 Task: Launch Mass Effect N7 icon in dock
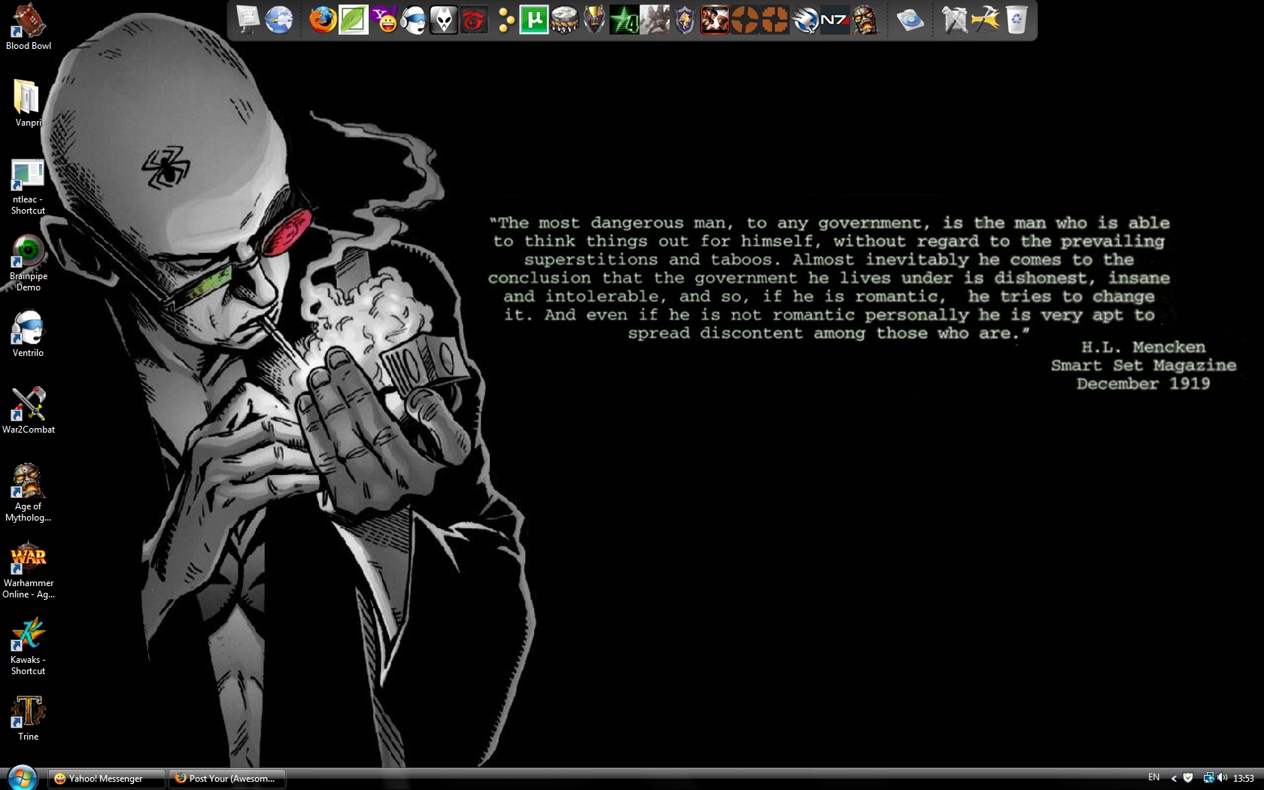point(834,20)
